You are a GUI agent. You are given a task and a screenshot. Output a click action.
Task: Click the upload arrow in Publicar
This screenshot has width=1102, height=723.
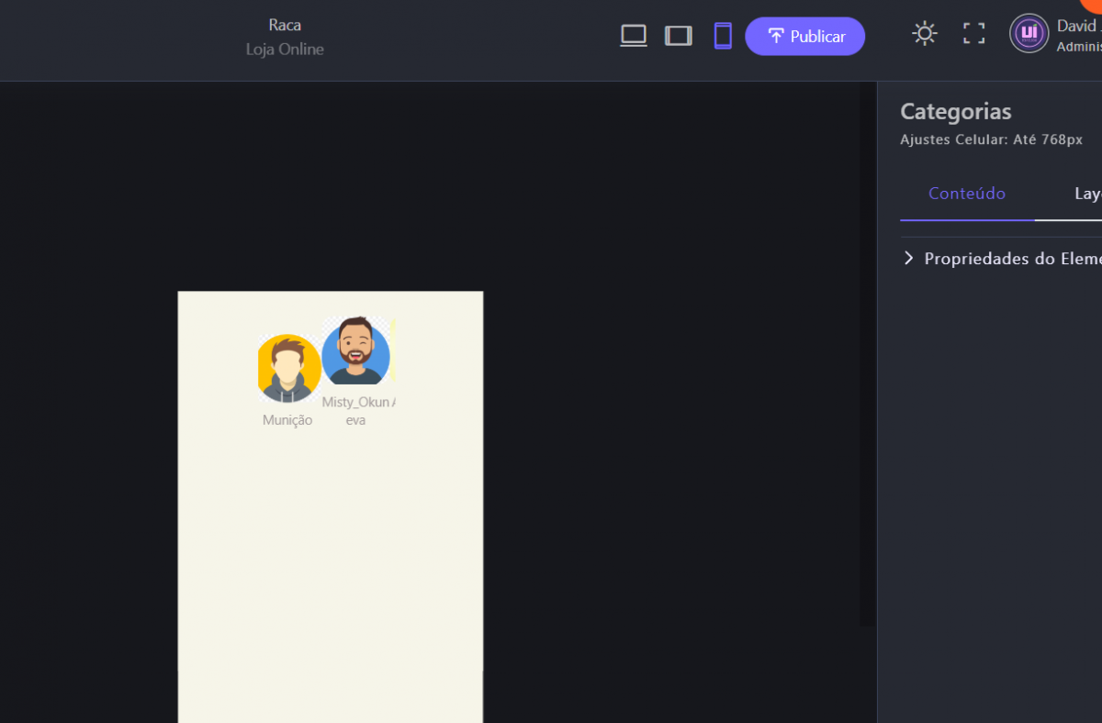(x=776, y=36)
